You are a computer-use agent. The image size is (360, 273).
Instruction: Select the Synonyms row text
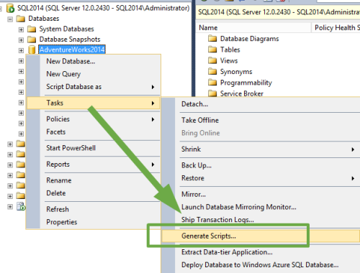coord(236,72)
